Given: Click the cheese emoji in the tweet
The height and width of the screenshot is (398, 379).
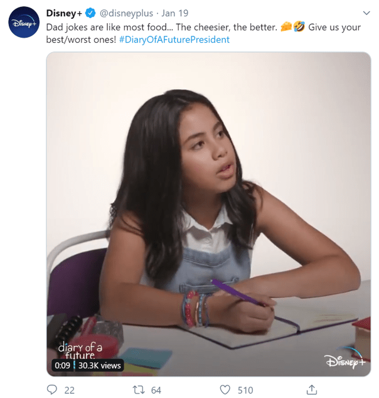Looking at the screenshot, I should click(286, 26).
